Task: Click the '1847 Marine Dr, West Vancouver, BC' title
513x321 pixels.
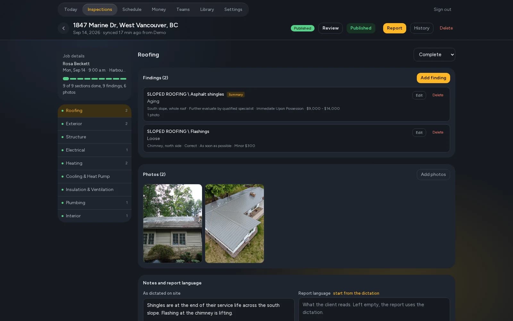Action: point(125,25)
